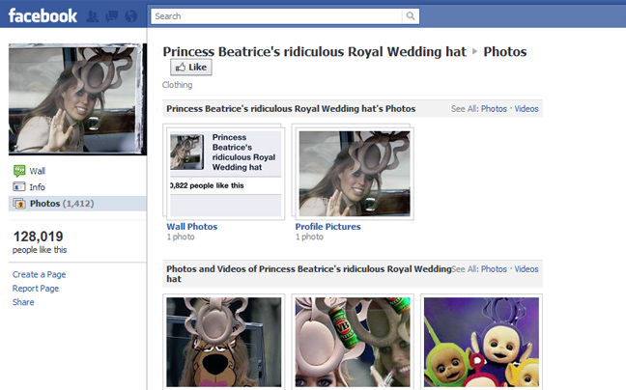Open the Profile Pictures album link

[327, 227]
